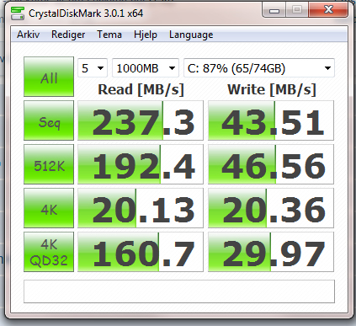Click the Seq read result 237.3

(141, 120)
